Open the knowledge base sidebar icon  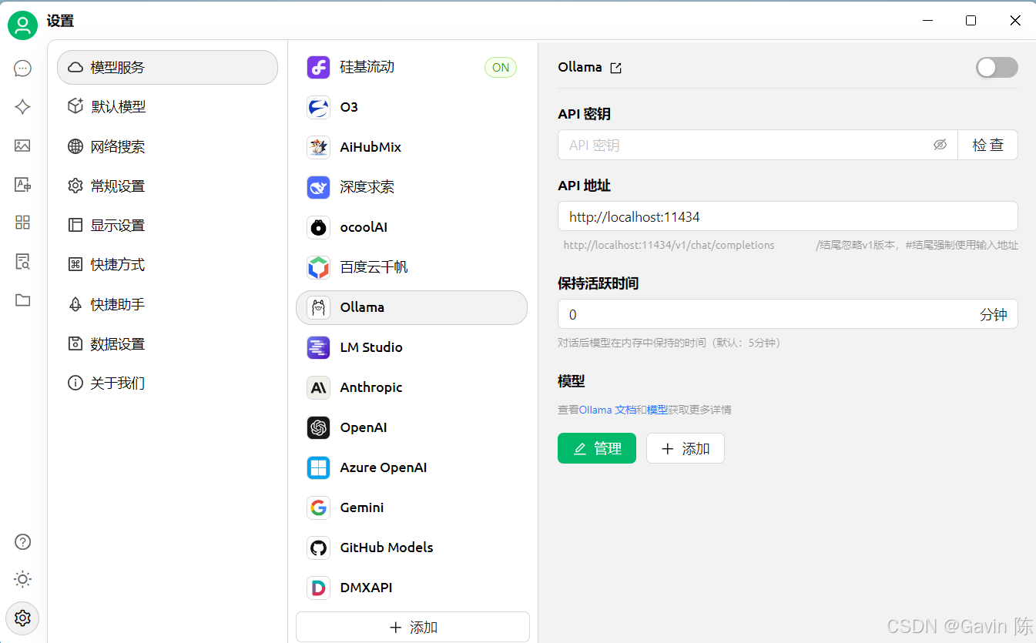coord(22,261)
